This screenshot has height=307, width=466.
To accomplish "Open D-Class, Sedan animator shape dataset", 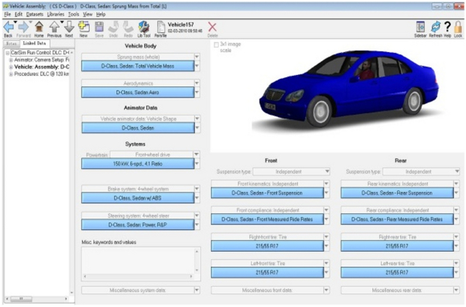I will pos(138,128).
